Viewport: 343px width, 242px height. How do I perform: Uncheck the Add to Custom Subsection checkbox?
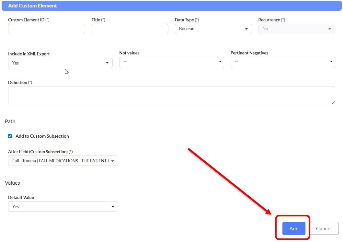[x=10, y=136]
